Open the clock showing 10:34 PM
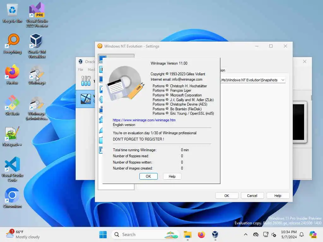 289,234
